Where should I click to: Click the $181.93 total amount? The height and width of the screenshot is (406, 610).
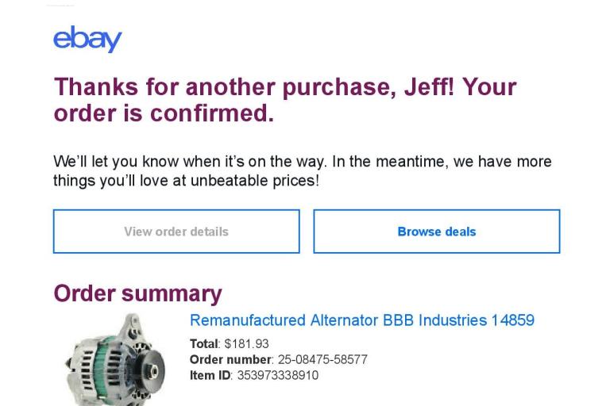pyautogui.click(x=247, y=344)
